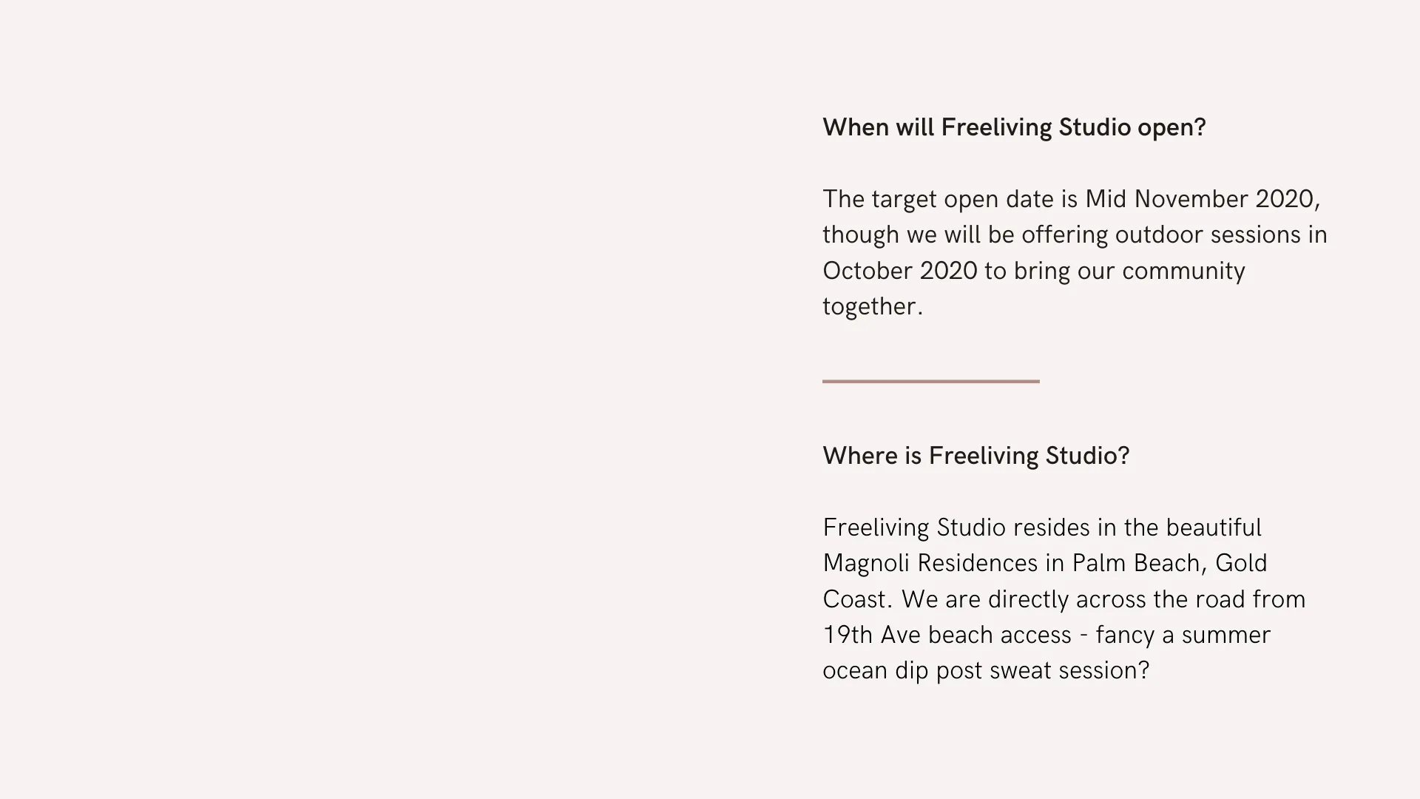
Task: Click the words "Palm Beach, Gold"
Action: click(x=1169, y=564)
